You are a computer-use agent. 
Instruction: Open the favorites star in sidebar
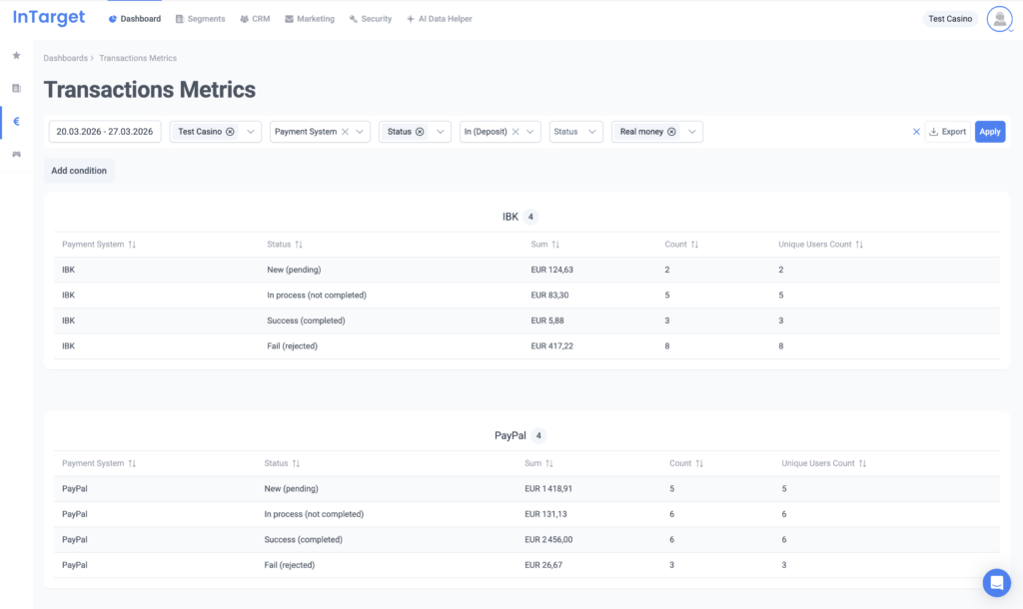click(x=16, y=56)
